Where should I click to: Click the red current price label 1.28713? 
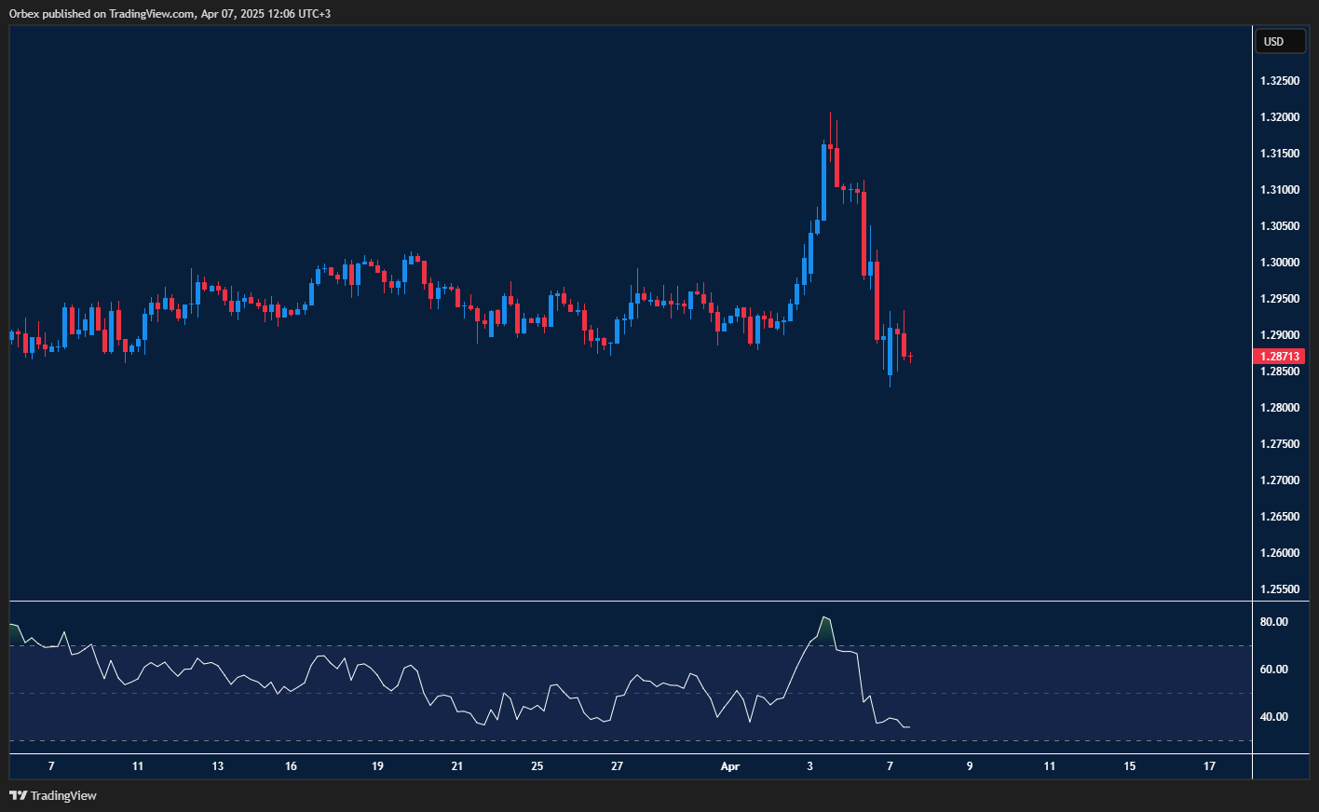click(x=1278, y=356)
